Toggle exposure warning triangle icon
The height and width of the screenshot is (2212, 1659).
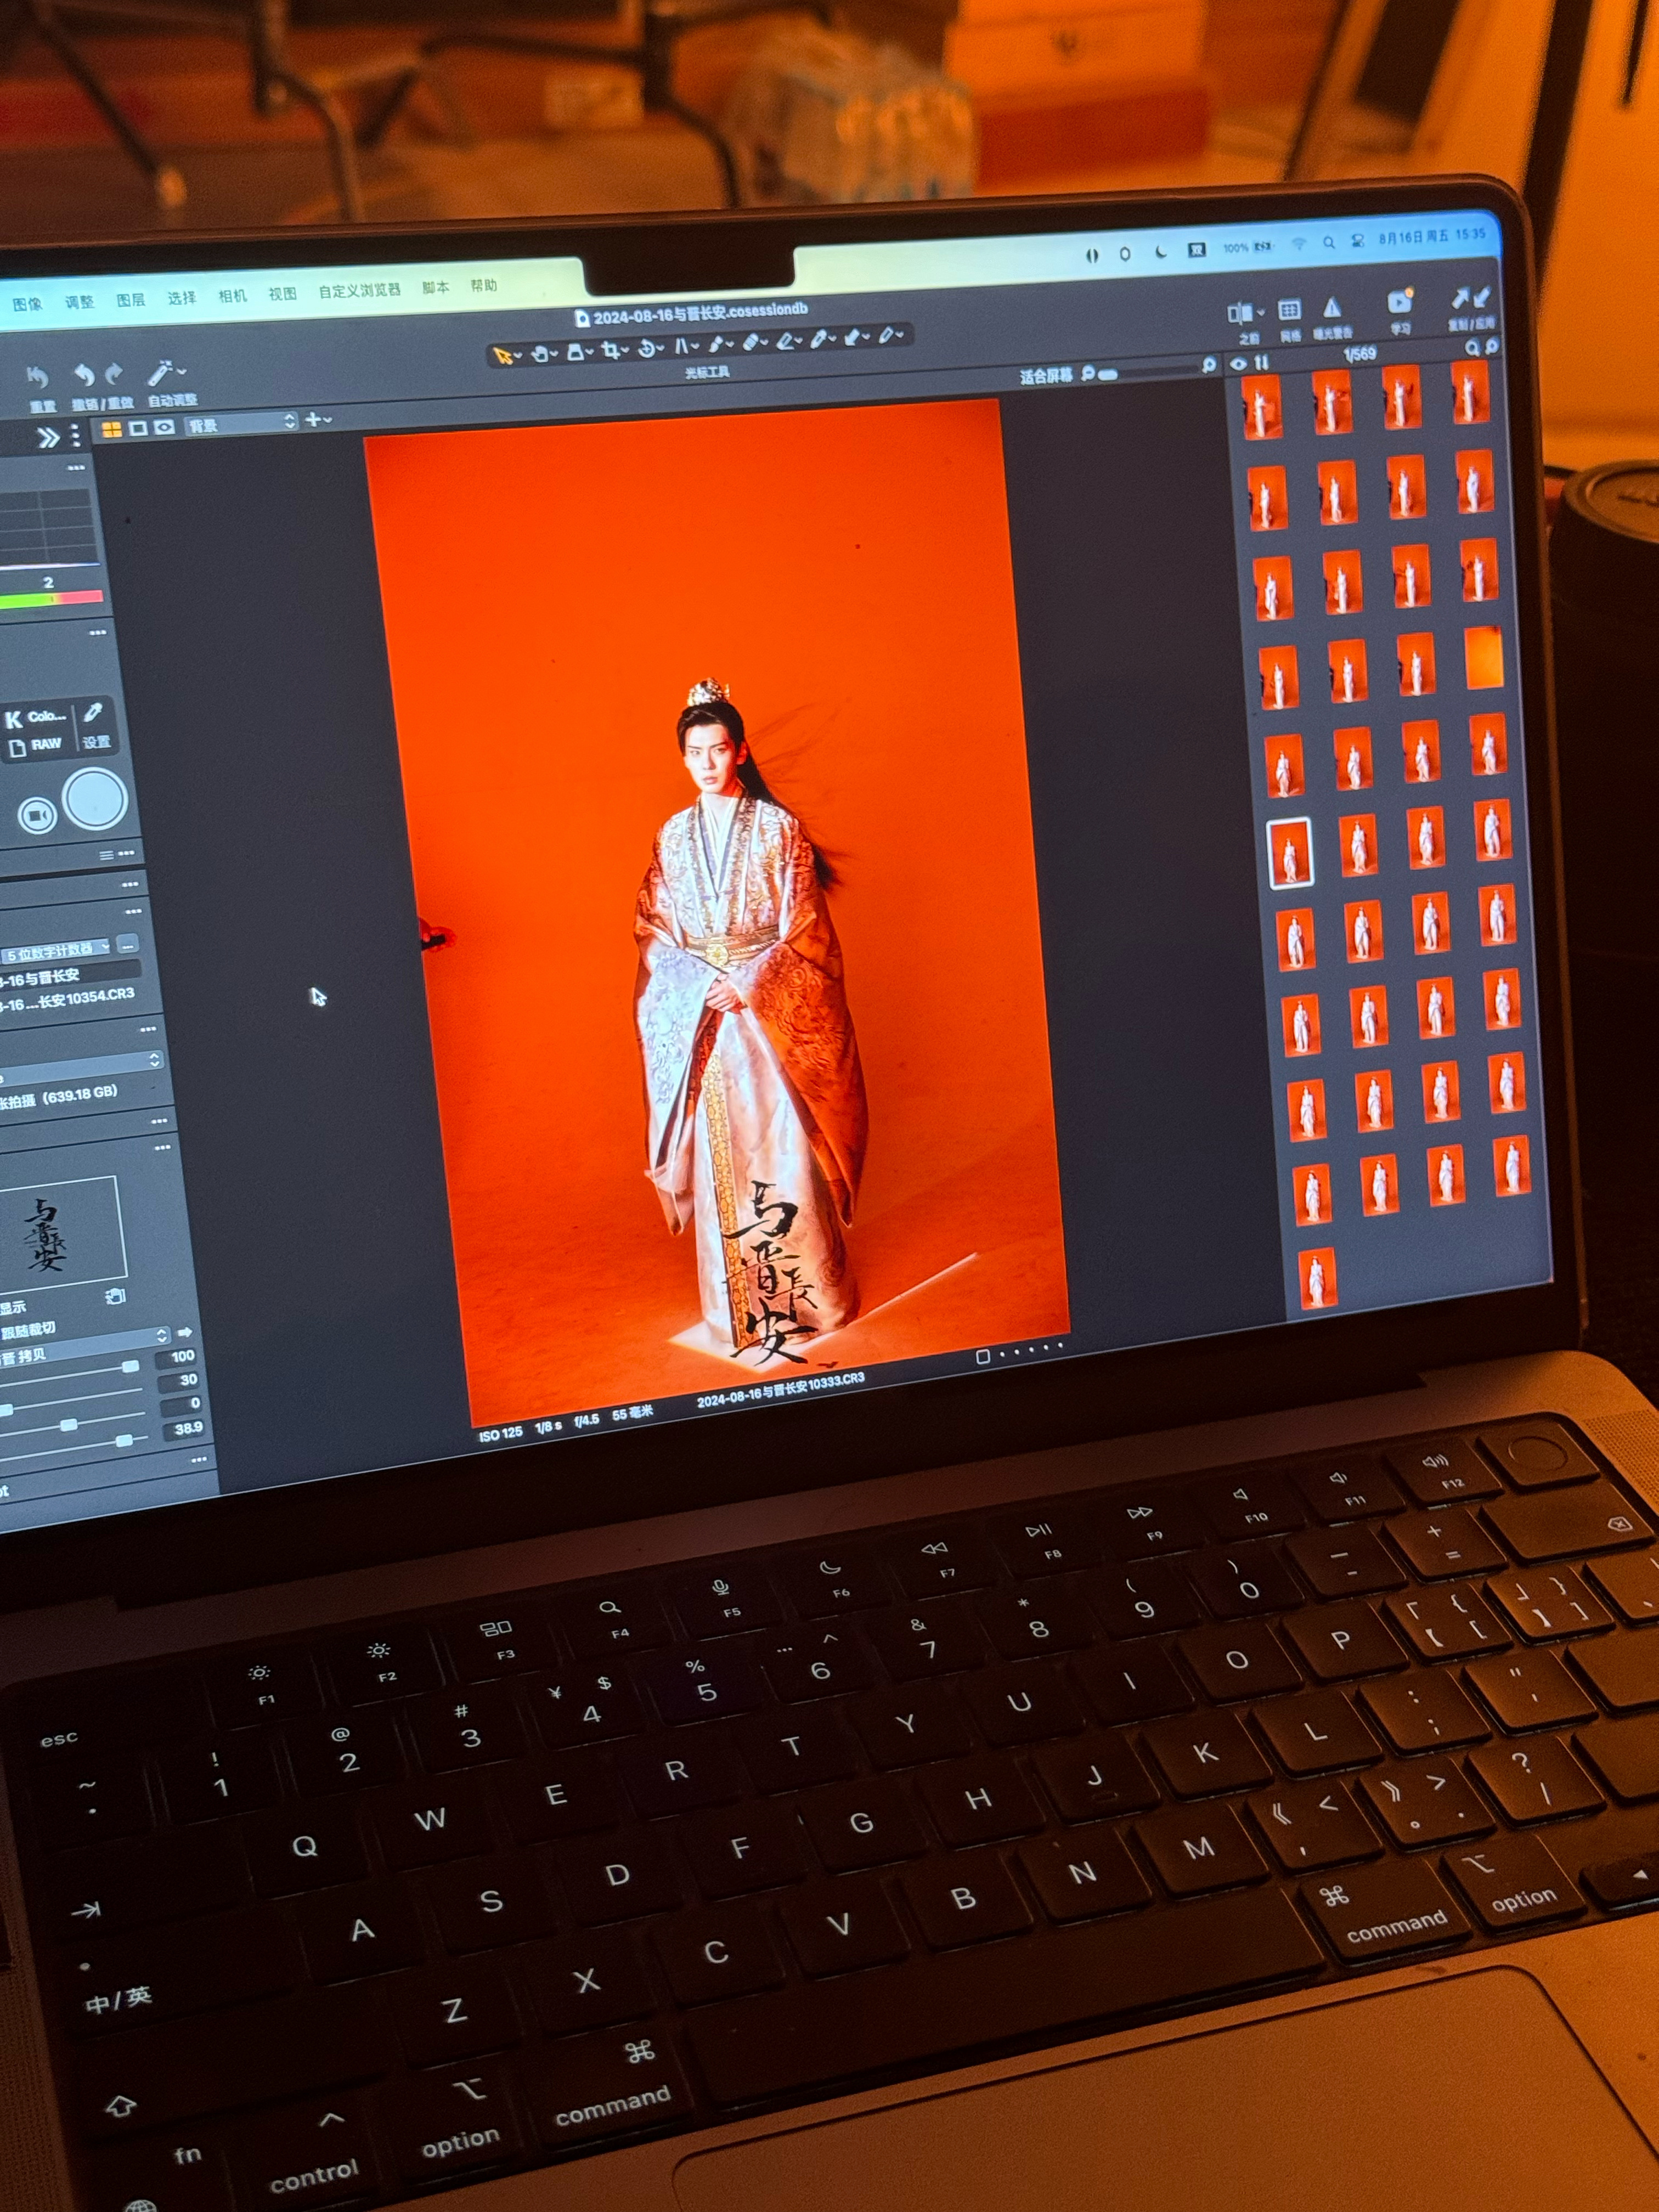click(1331, 307)
